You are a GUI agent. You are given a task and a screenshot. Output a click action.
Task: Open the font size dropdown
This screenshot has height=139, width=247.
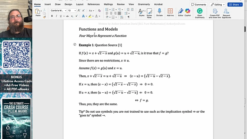point(75,10)
